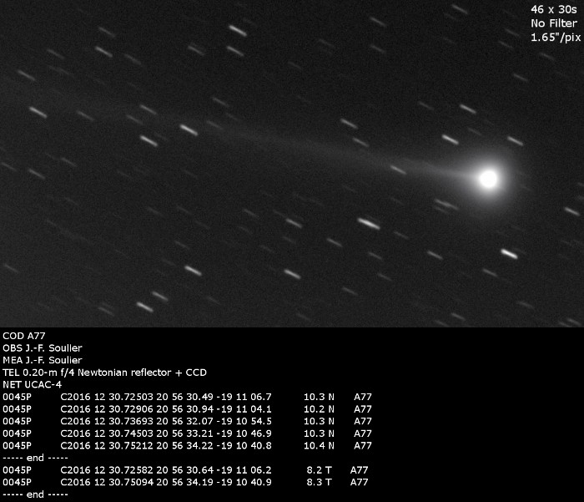
Task: Click the magnitude value '8.2 T'
Action: (320, 470)
